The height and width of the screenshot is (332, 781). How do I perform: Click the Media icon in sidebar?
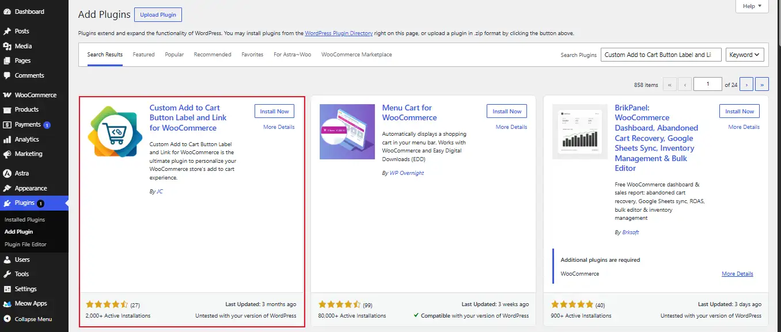click(x=7, y=46)
